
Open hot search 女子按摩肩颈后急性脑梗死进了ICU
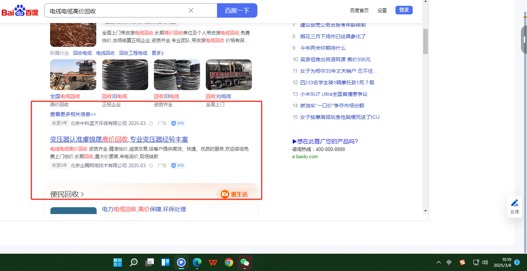[340, 117]
